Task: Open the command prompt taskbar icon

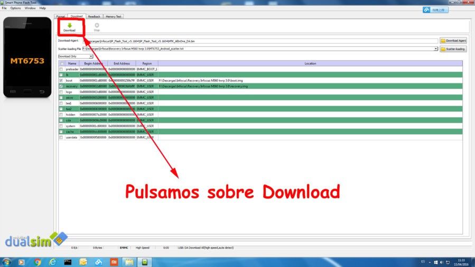Action: pos(68,262)
